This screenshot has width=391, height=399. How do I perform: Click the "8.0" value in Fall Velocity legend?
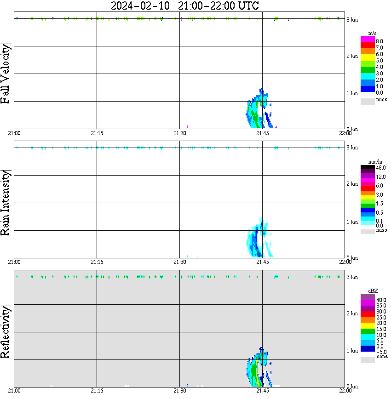[x=379, y=41]
